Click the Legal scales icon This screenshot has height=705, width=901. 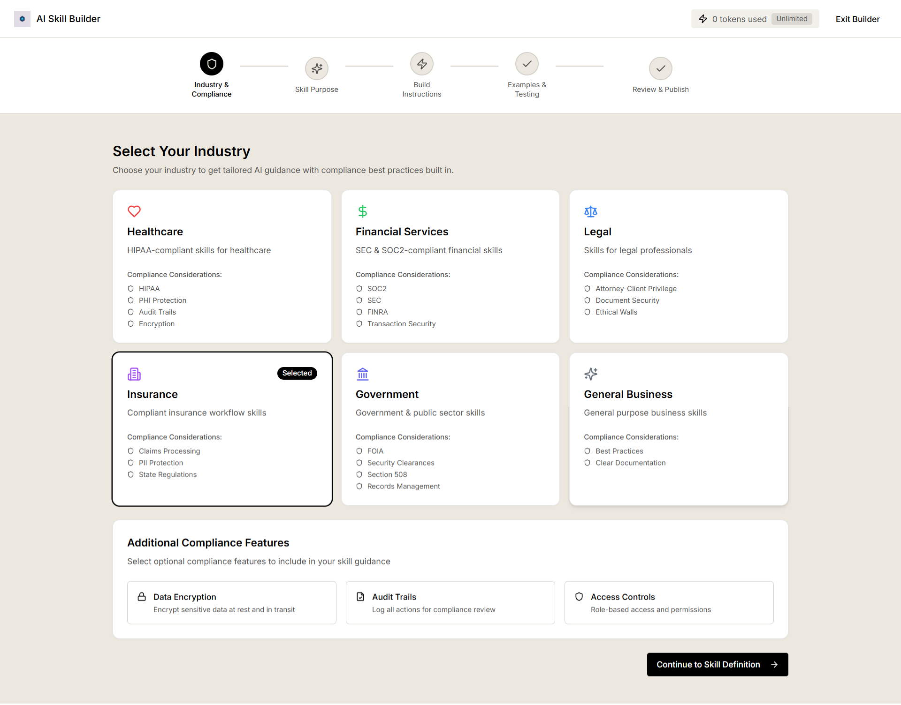pyautogui.click(x=590, y=211)
